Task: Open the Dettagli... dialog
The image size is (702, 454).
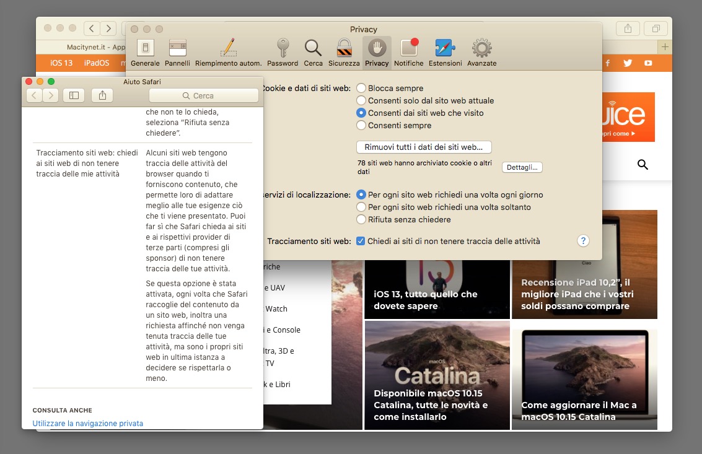Action: [522, 167]
